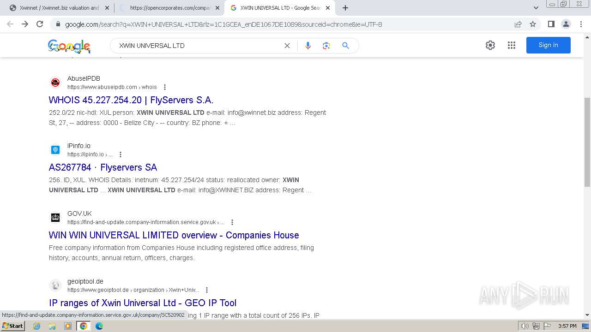The image size is (591, 332).
Task: Open IPinfo.io result favicon
Action: tap(55, 150)
